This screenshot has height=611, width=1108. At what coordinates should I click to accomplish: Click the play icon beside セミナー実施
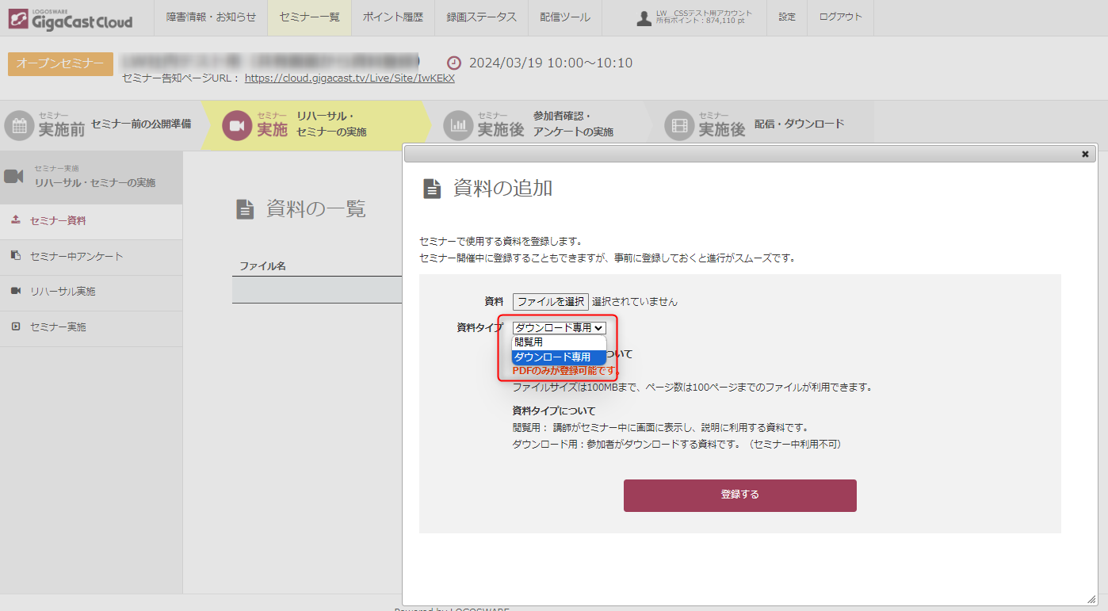click(15, 326)
